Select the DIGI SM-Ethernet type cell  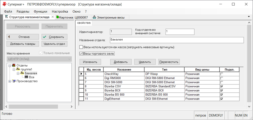pos(164,99)
